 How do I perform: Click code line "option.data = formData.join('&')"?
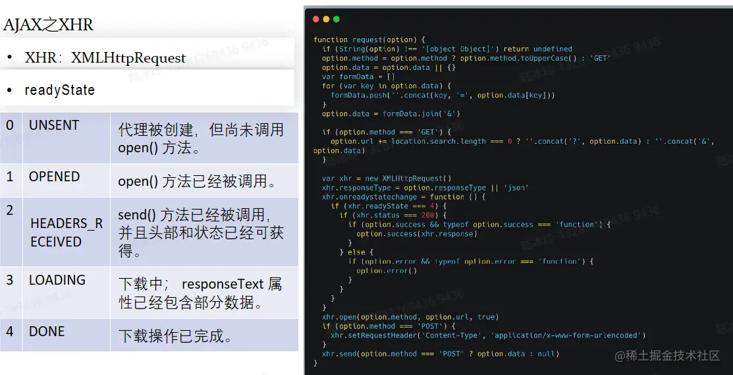391,113
